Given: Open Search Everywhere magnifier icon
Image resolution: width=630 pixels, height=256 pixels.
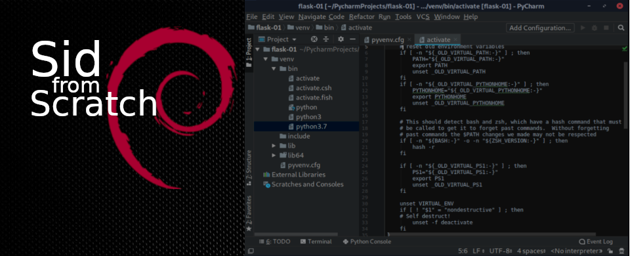Looking at the screenshot, I should [621, 28].
